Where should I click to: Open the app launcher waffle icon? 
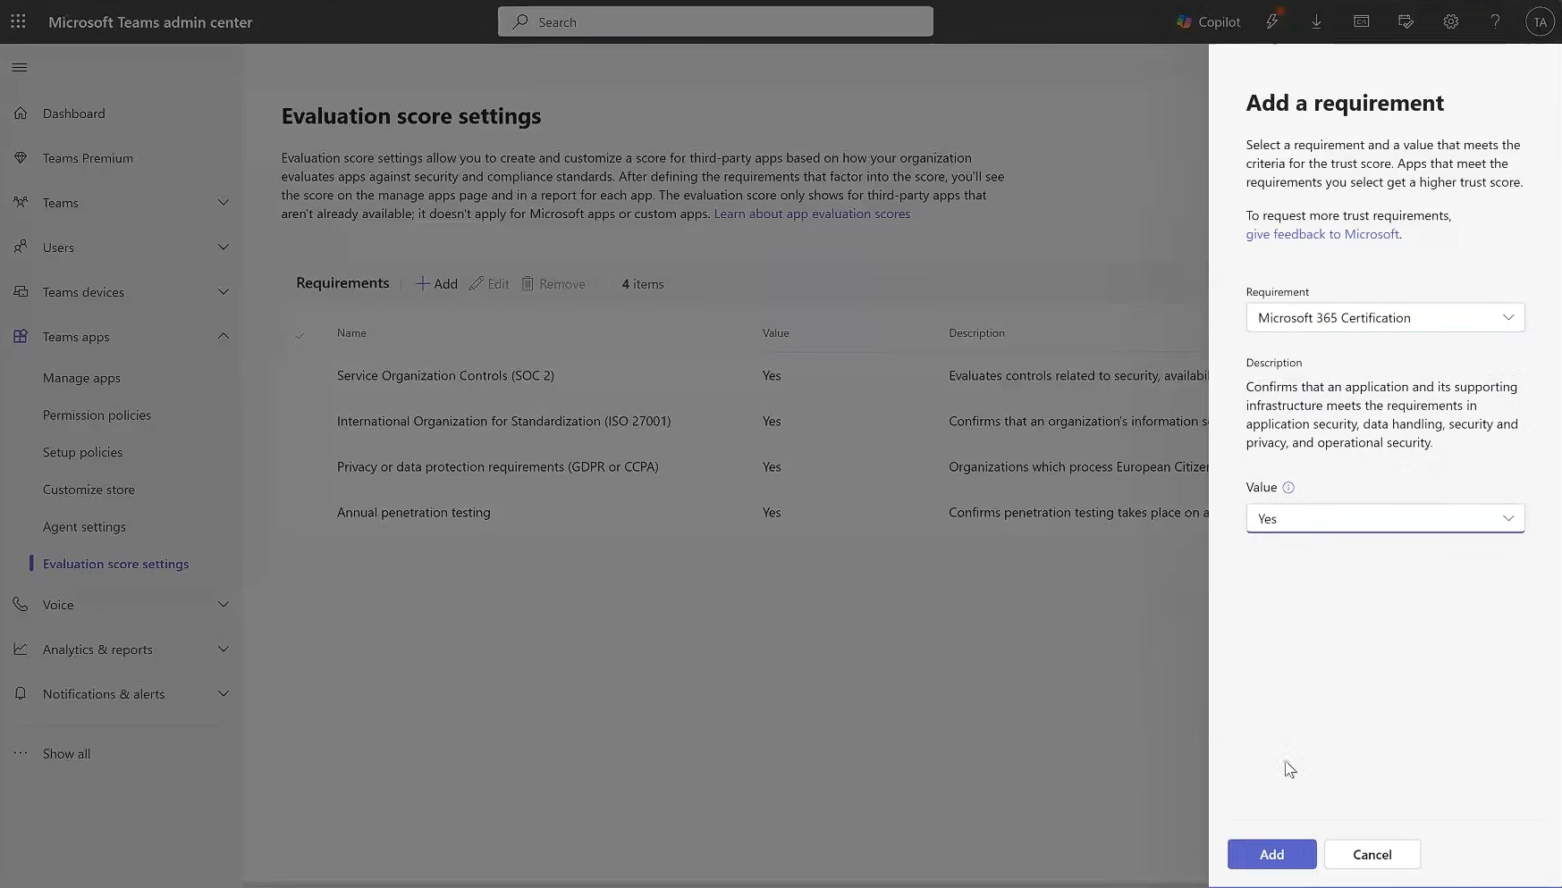coord(18,21)
